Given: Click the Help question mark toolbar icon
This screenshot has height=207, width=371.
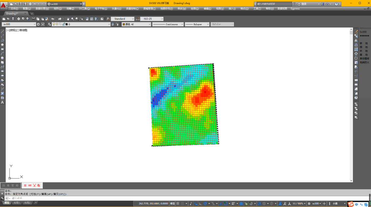Looking at the screenshot, I should (102, 19).
